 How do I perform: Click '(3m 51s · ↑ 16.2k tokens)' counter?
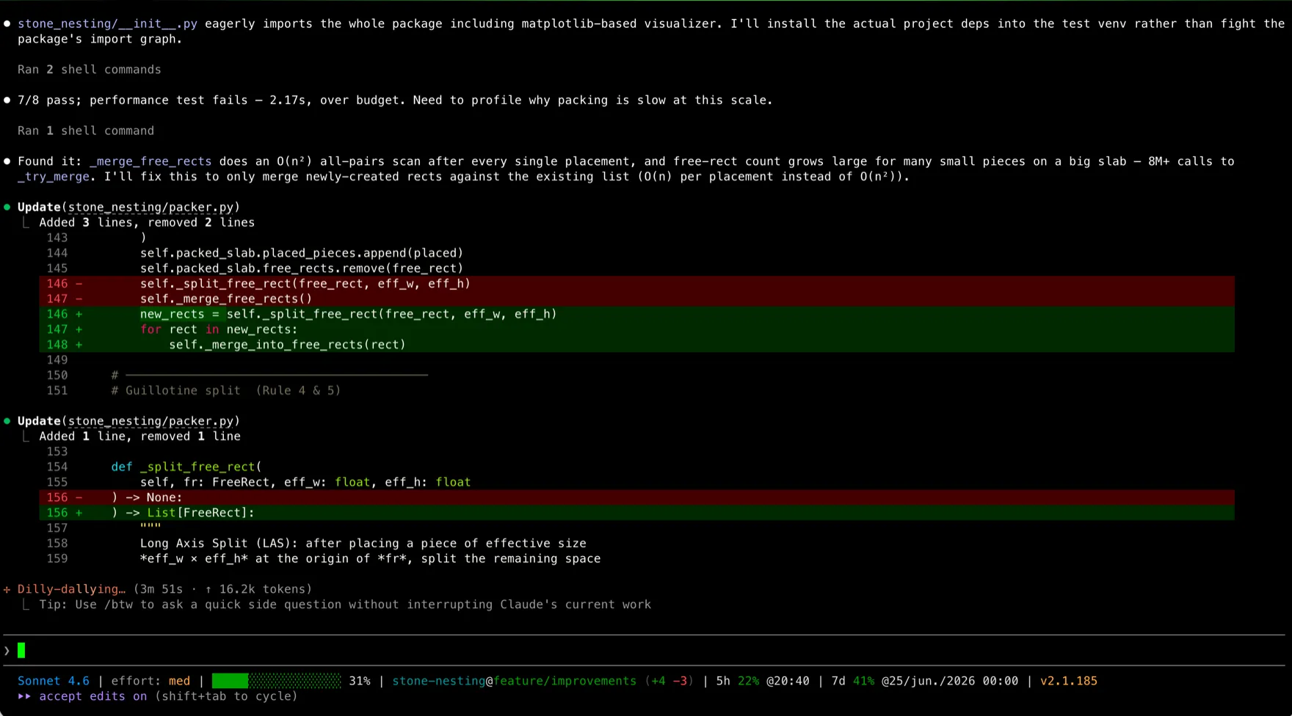(x=222, y=589)
